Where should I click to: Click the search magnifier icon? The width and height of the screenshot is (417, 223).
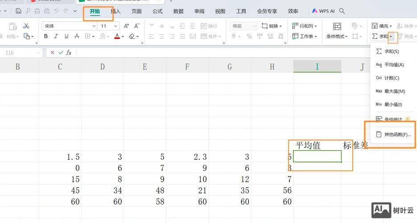342,11
